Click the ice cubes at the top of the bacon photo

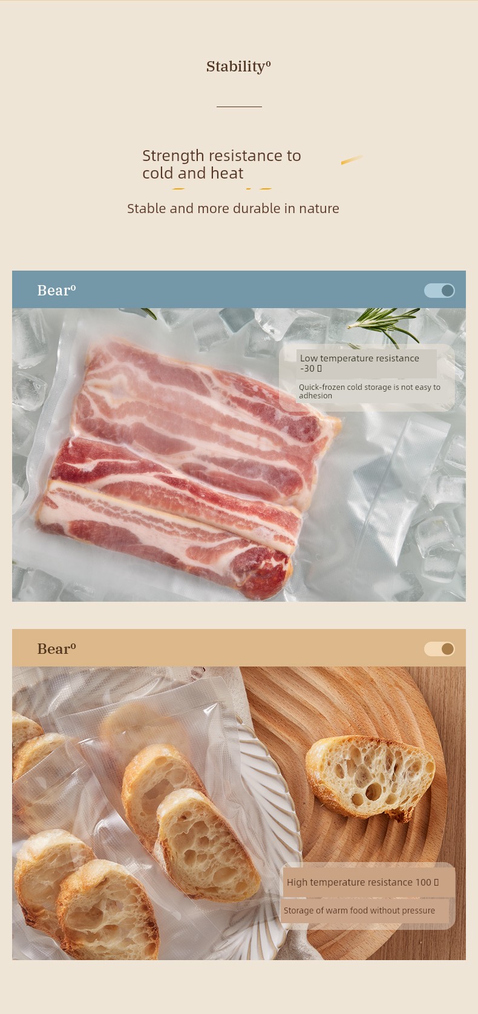pyautogui.click(x=242, y=327)
